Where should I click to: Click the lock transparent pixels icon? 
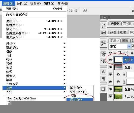click(x=119, y=53)
